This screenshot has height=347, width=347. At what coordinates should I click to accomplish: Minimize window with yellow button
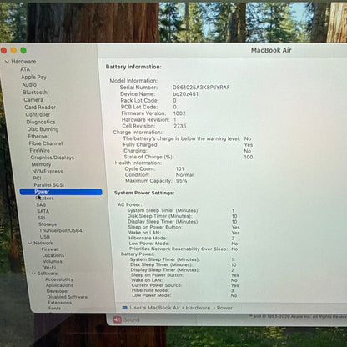[13, 50]
